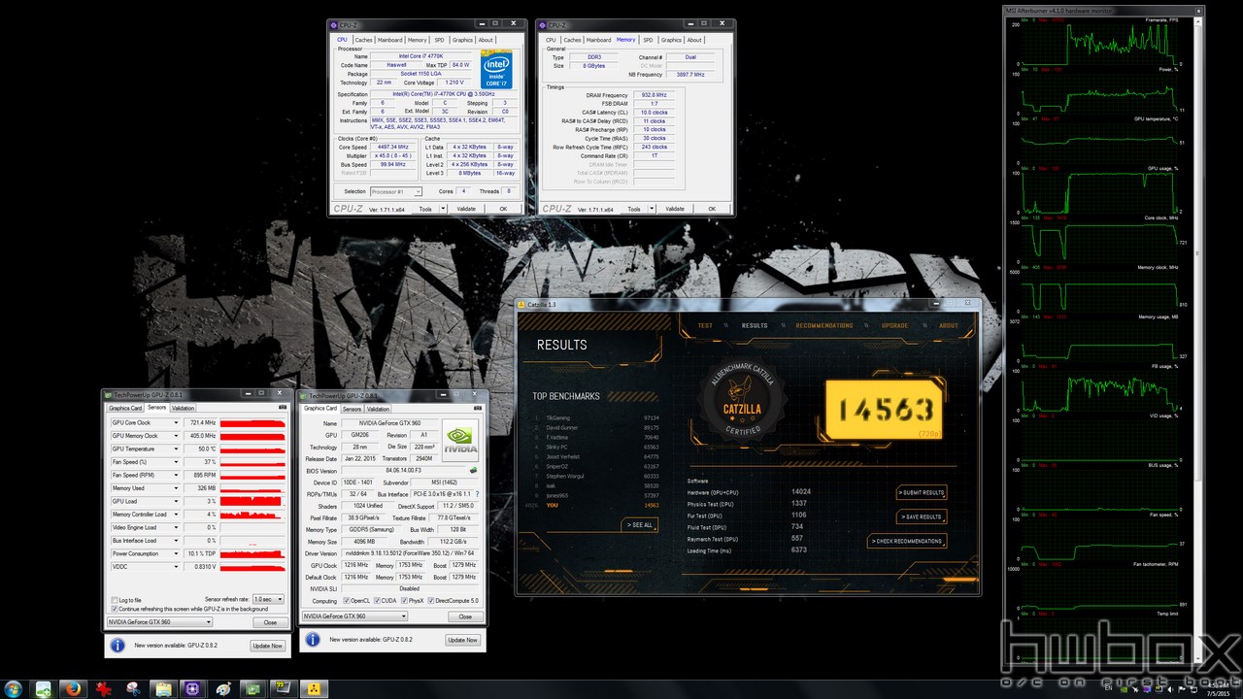Open GPU selector dropdown in GPU-Z Graphics Card window
Viewport: 1243px width, 699px height.
(354, 616)
